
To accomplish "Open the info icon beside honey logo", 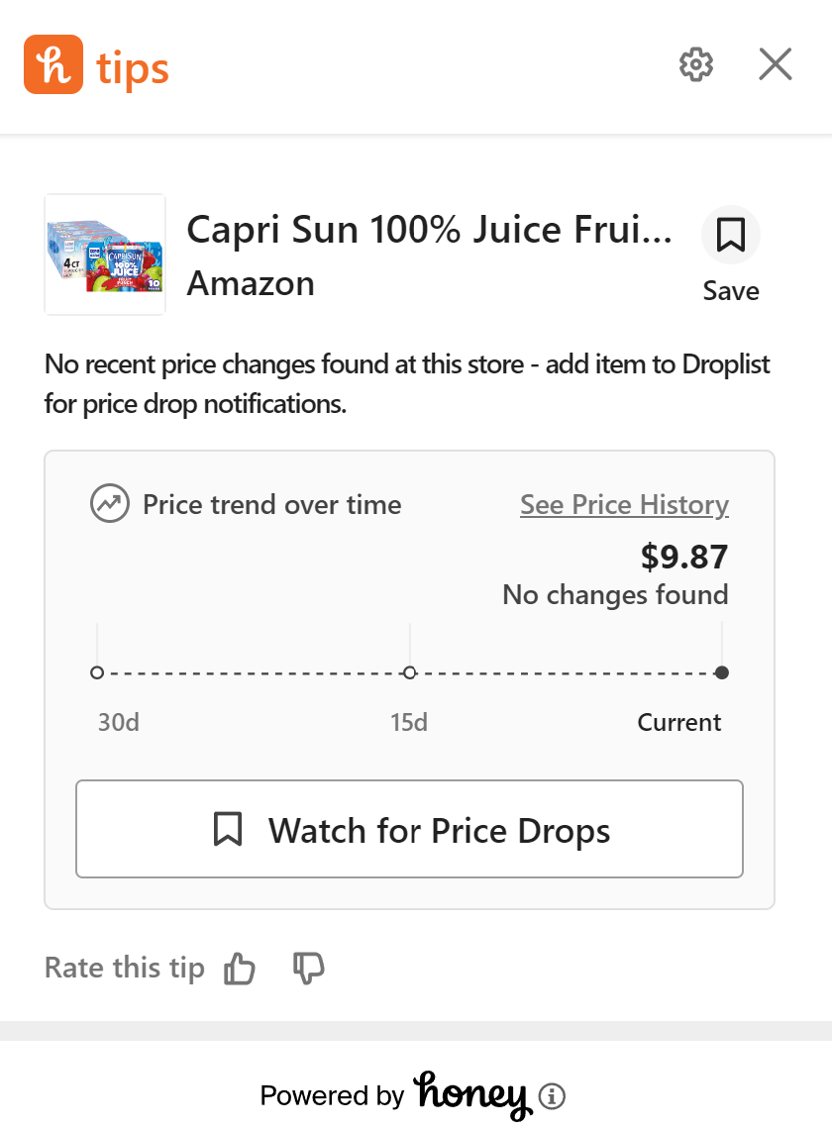I will pyautogui.click(x=552, y=1096).
